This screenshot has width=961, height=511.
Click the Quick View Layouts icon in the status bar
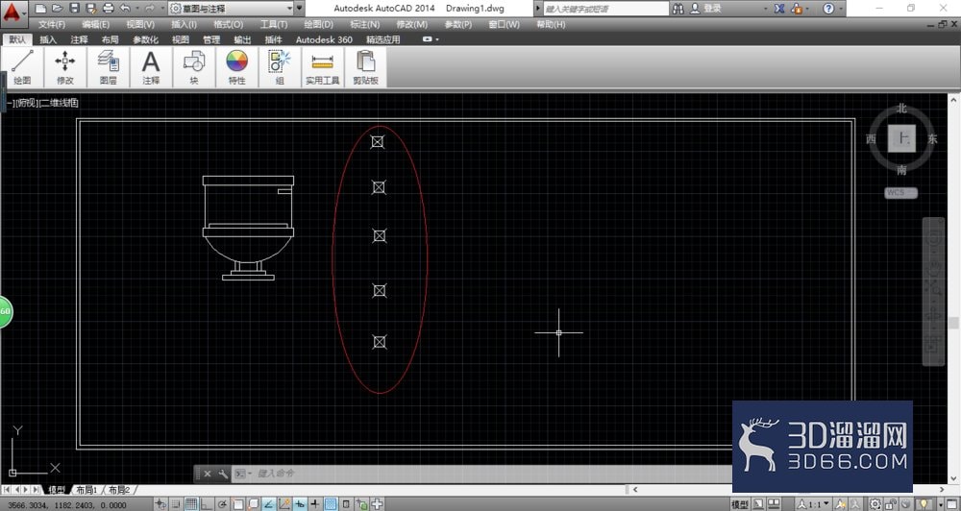tap(759, 504)
